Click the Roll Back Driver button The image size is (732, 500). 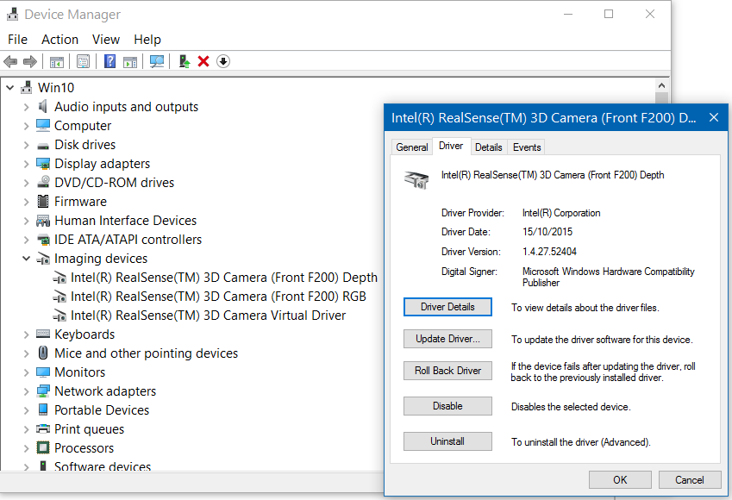click(x=447, y=370)
